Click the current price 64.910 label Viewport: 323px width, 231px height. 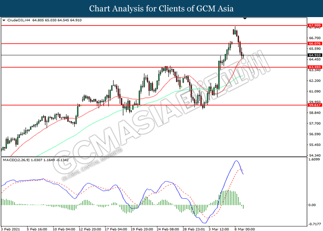315,55
